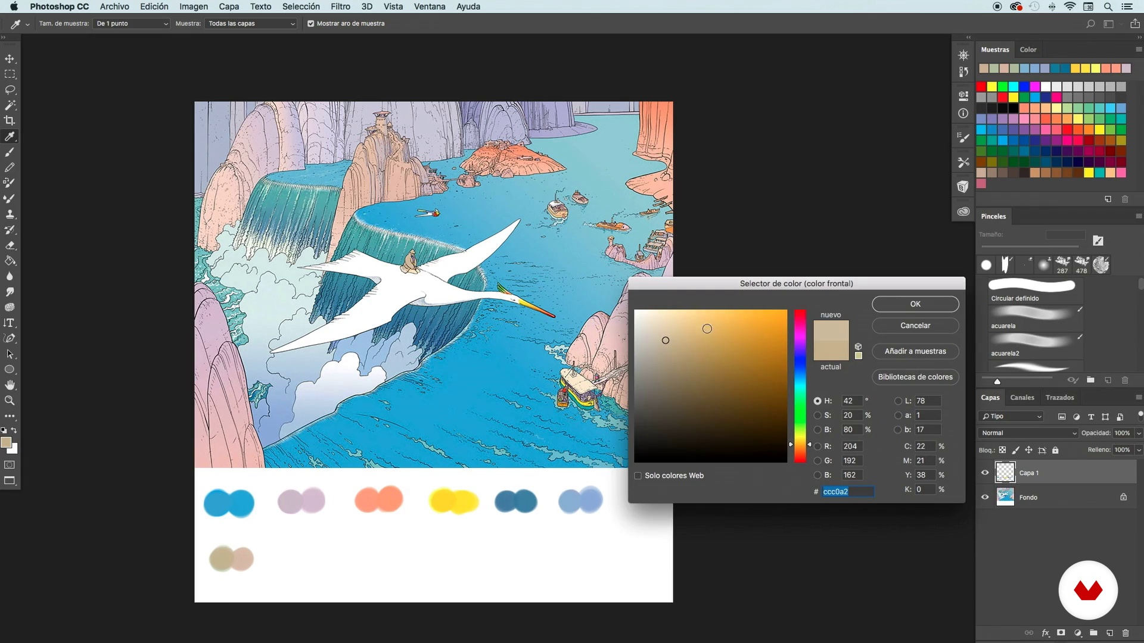
Task: Select the Pen tool
Action: click(10, 338)
